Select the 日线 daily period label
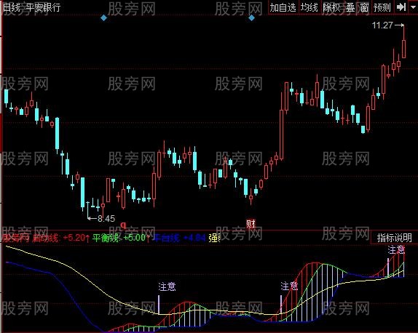Viewport: 418px width, 333px height. click(x=11, y=7)
